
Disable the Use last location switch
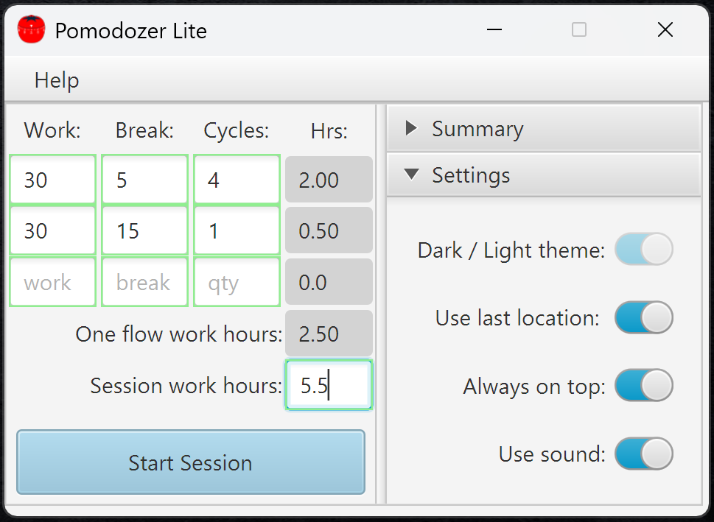[643, 318]
